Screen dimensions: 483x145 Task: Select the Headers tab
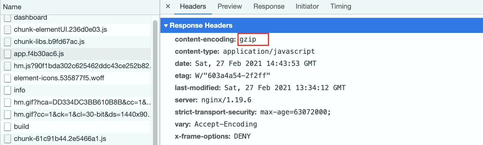coord(193,6)
